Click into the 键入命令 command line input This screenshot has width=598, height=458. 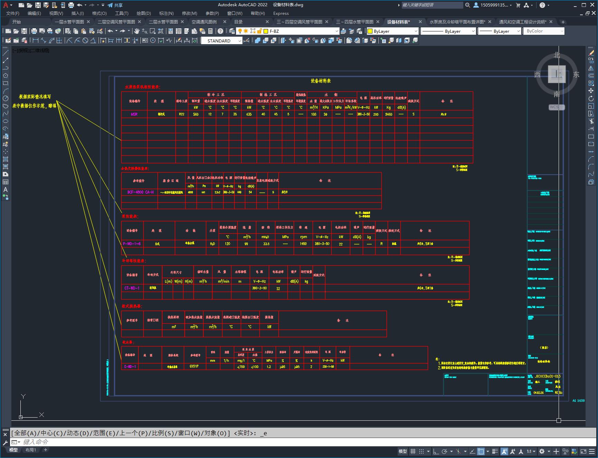(304, 442)
